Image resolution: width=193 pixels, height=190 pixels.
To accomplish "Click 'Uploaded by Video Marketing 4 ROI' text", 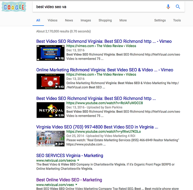I will (111, 136).
